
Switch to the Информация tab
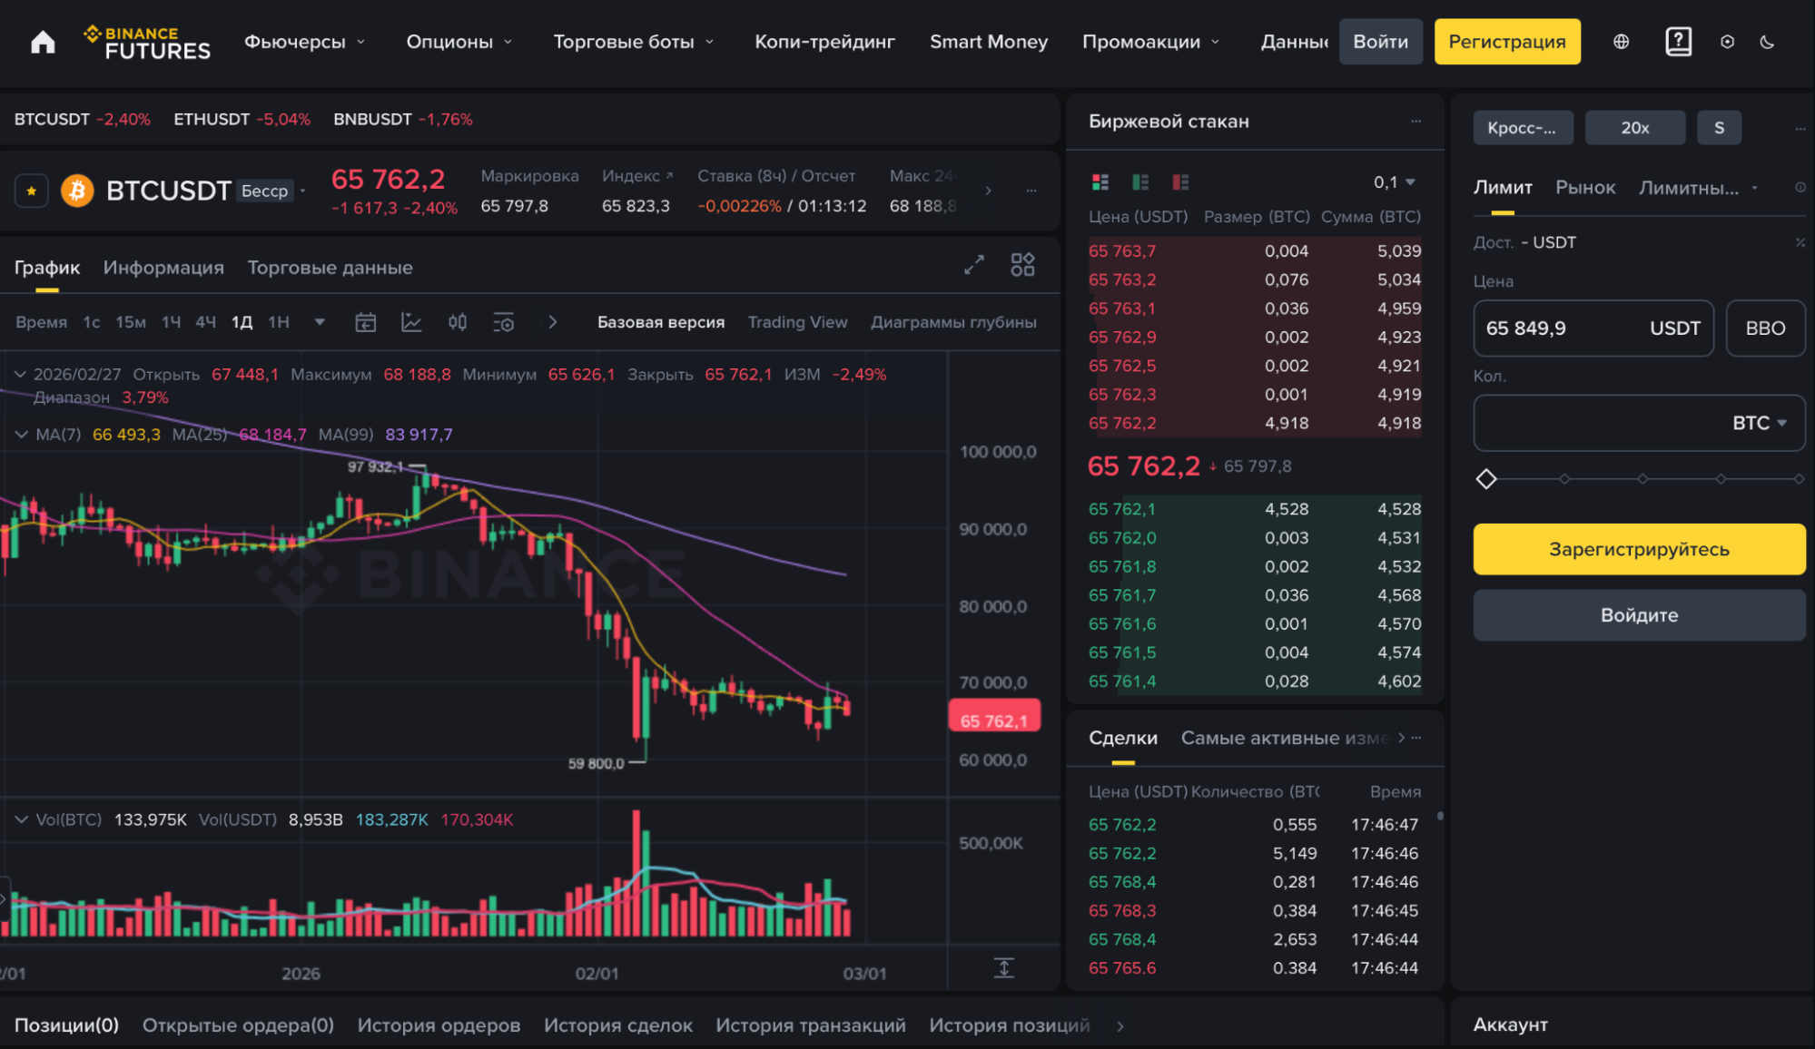tap(163, 267)
